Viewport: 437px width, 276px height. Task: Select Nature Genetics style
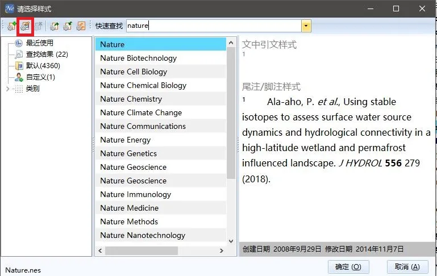point(161,153)
